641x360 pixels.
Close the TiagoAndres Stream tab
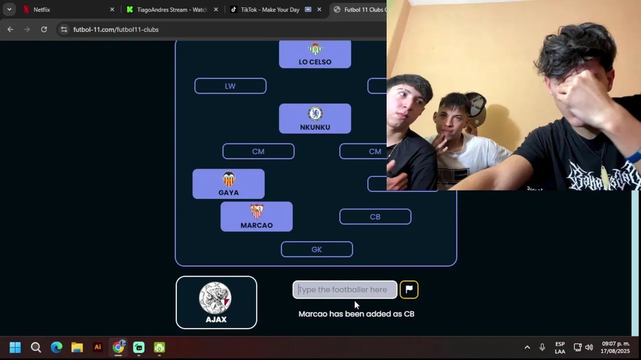click(x=216, y=9)
